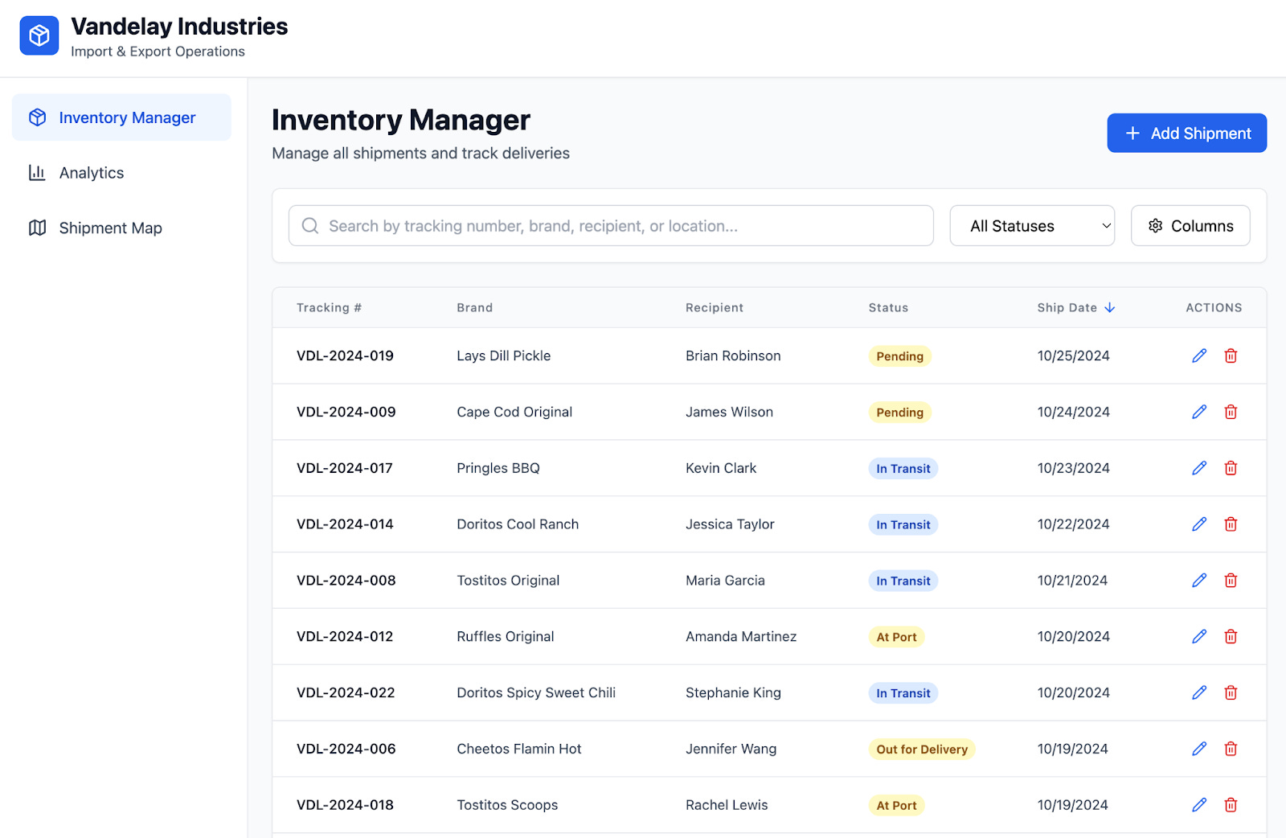This screenshot has height=838, width=1286.
Task: Click tracking number VDL-2024-019
Action: click(345, 355)
